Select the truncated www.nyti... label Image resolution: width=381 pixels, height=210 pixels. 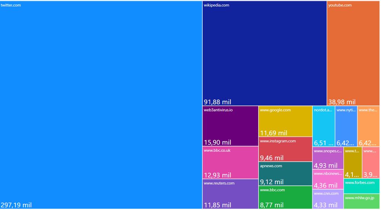pos(346,110)
